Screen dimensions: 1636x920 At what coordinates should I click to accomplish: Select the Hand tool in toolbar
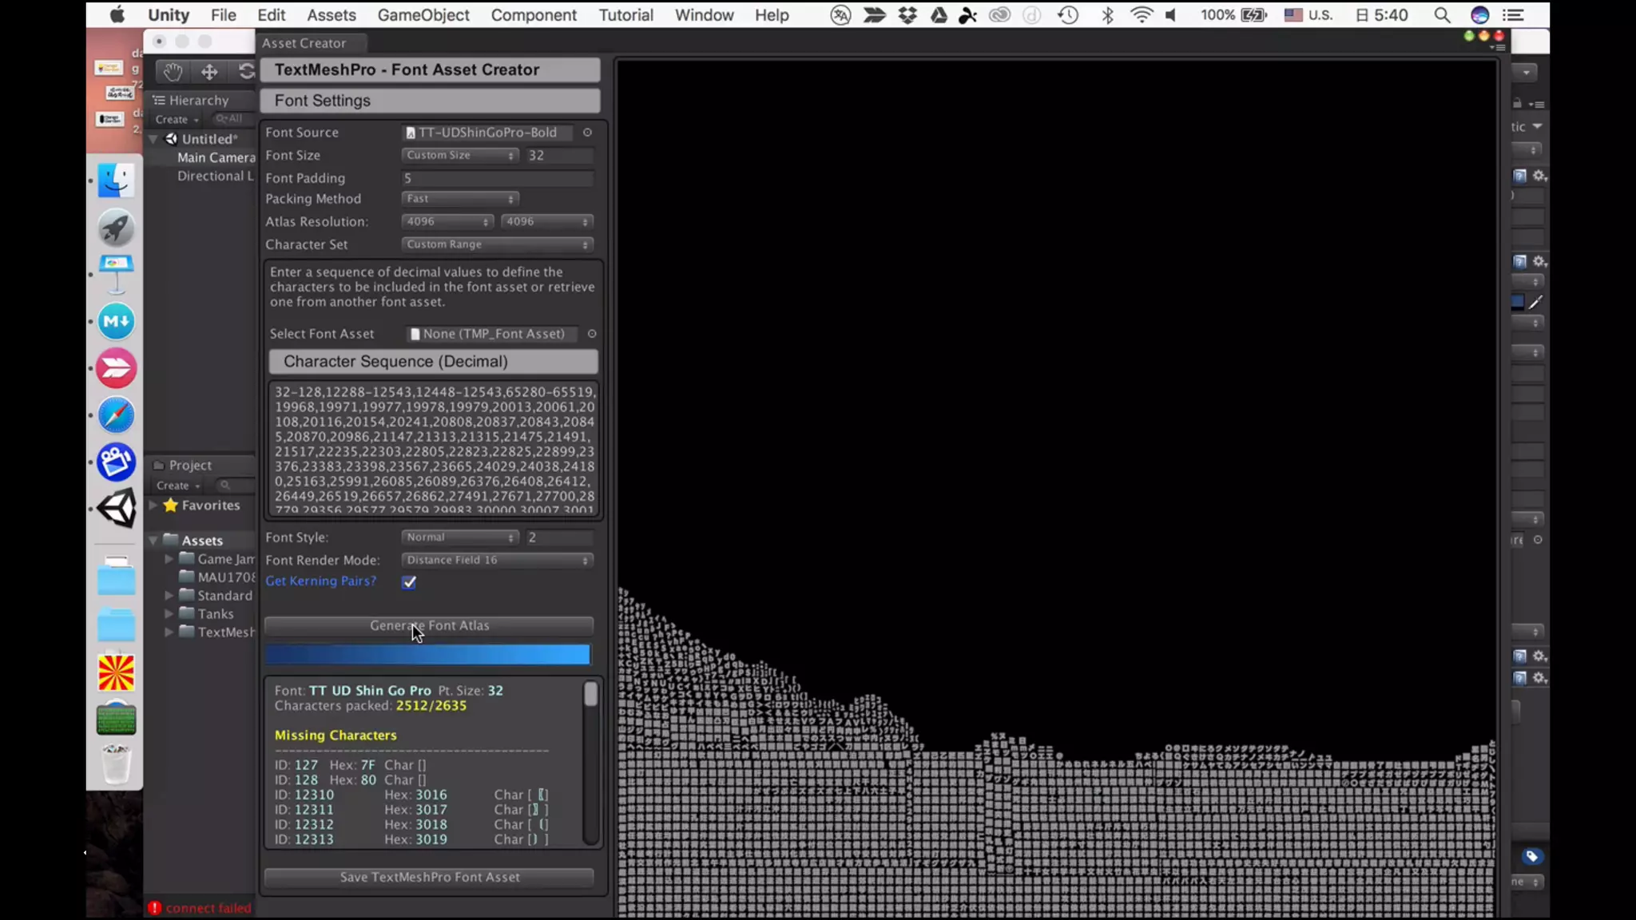pyautogui.click(x=173, y=72)
